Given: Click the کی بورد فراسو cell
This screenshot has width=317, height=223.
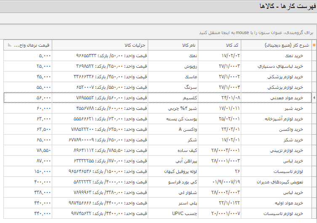Looking at the screenshot, I should (x=173, y=182).
